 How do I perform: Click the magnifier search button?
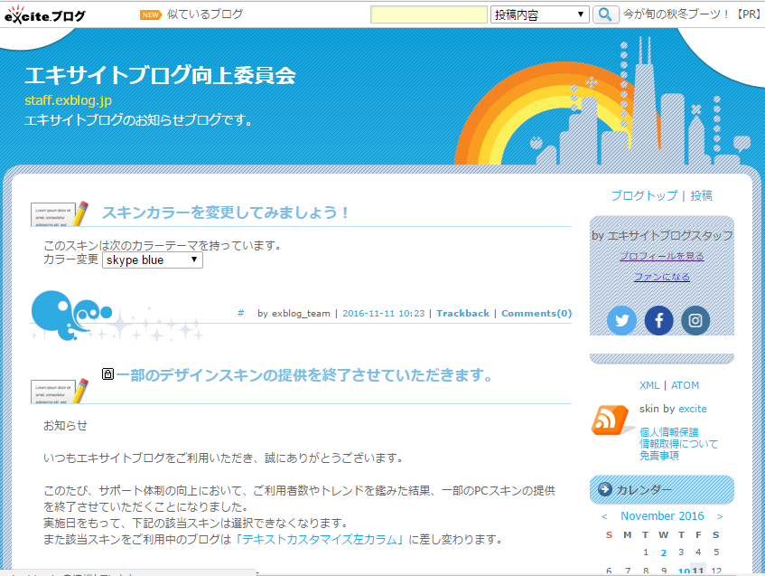pos(605,14)
